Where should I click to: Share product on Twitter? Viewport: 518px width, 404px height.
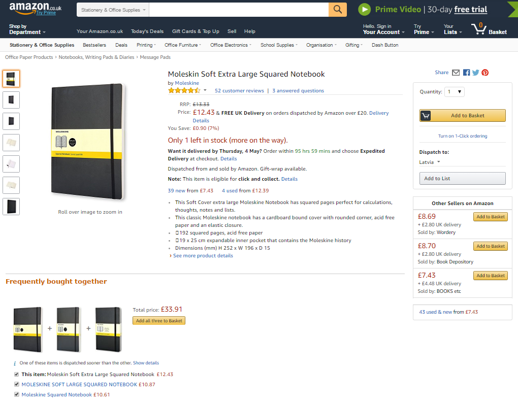(475, 73)
